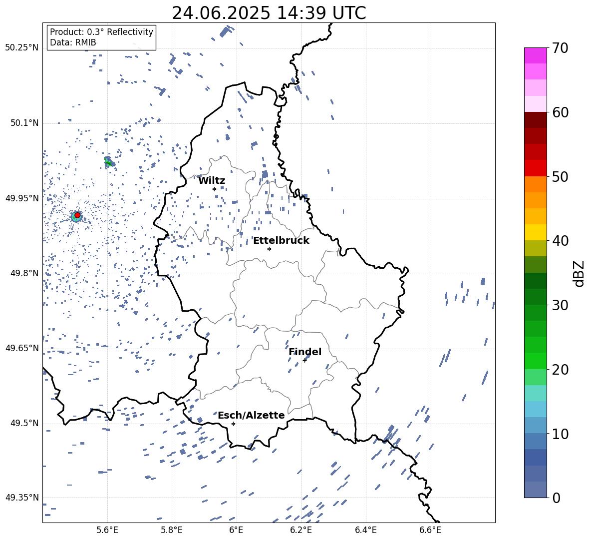The image size is (591, 540).
Task: Click the light blue swatch above 10 dBZ
Action: coord(536,425)
